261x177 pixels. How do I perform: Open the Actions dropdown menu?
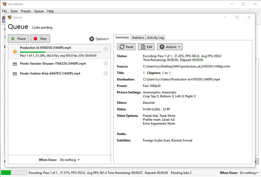click(170, 47)
